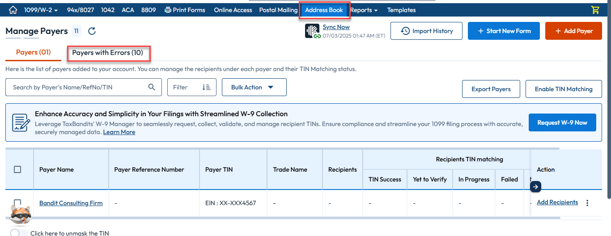This screenshot has width=611, height=236.
Task: Click the Yet to Verify column header
Action: point(430,179)
